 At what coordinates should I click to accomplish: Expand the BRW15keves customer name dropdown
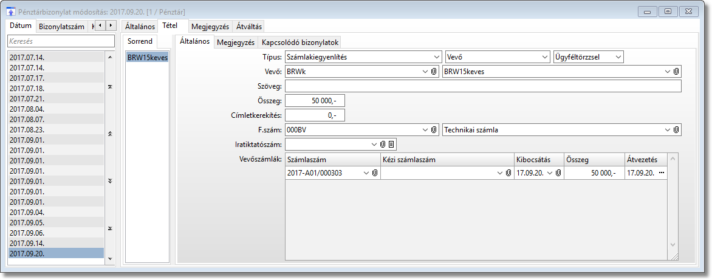pos(668,71)
